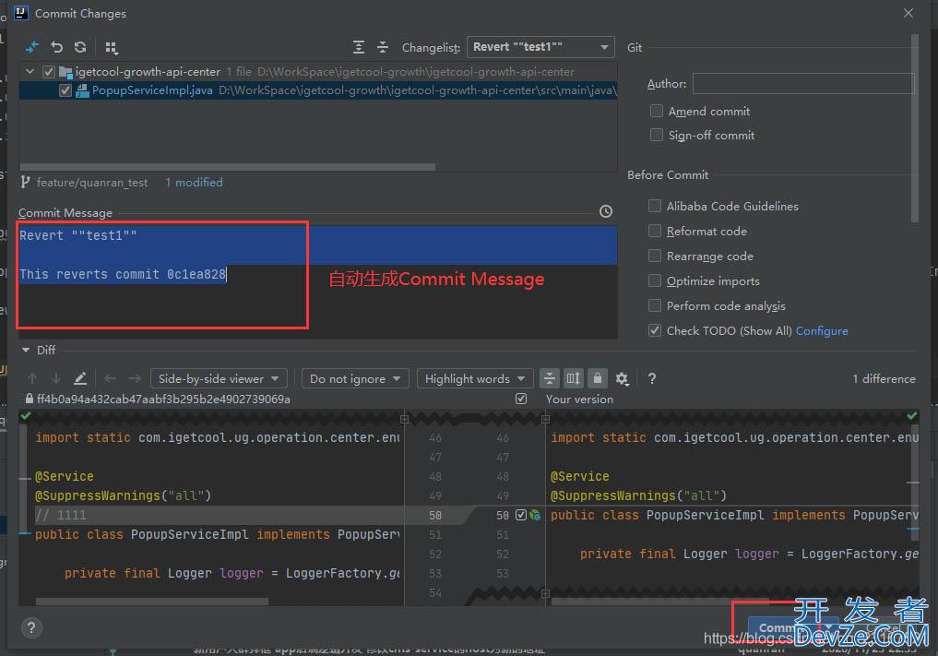
Task: Click left diff pane horizontal scrollbar
Action: [152, 601]
